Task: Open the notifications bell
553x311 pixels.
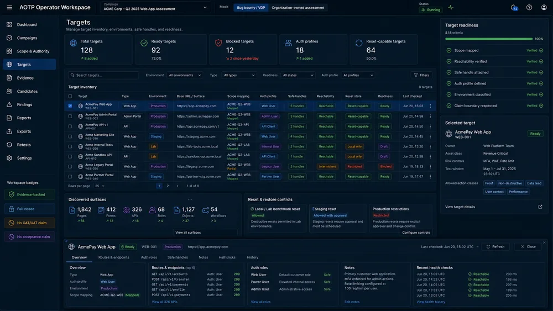Action: [514, 7]
